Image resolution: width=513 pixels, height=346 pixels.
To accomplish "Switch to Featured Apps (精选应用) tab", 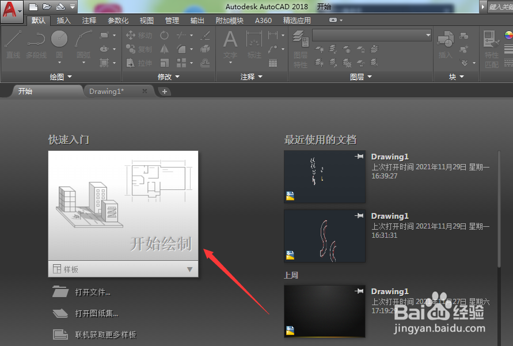I will 297,21.
